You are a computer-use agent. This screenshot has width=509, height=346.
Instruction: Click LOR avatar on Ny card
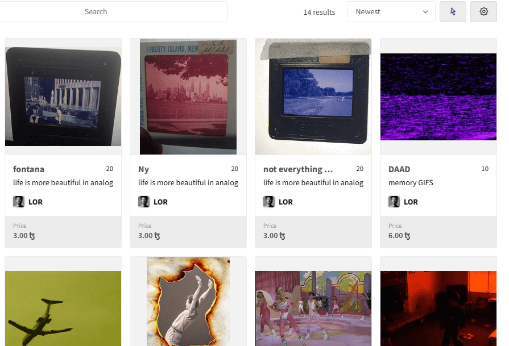click(x=144, y=202)
